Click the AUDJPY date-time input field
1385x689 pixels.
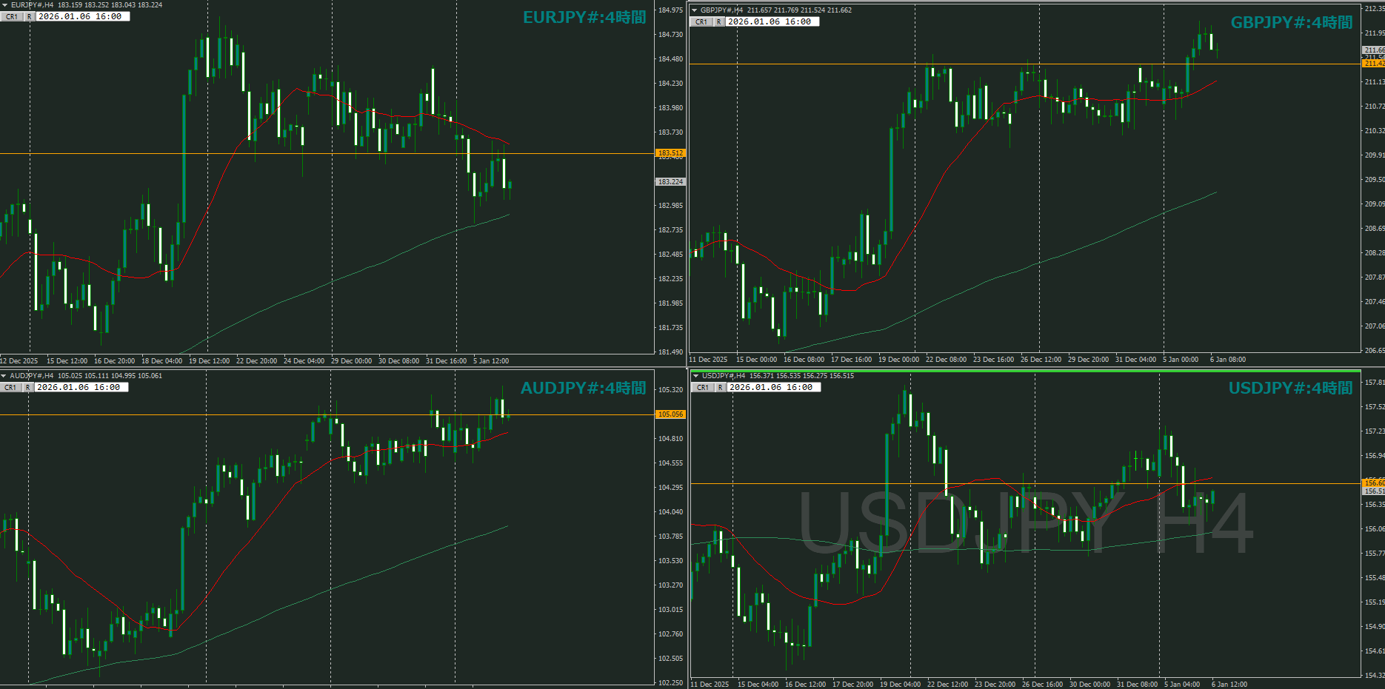point(81,388)
